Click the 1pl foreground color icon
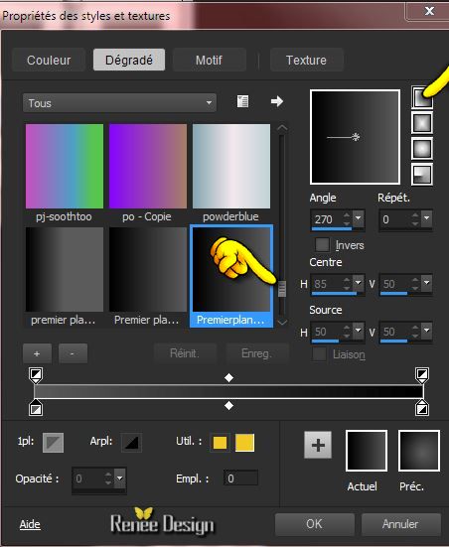This screenshot has height=547, width=449. coord(53,443)
